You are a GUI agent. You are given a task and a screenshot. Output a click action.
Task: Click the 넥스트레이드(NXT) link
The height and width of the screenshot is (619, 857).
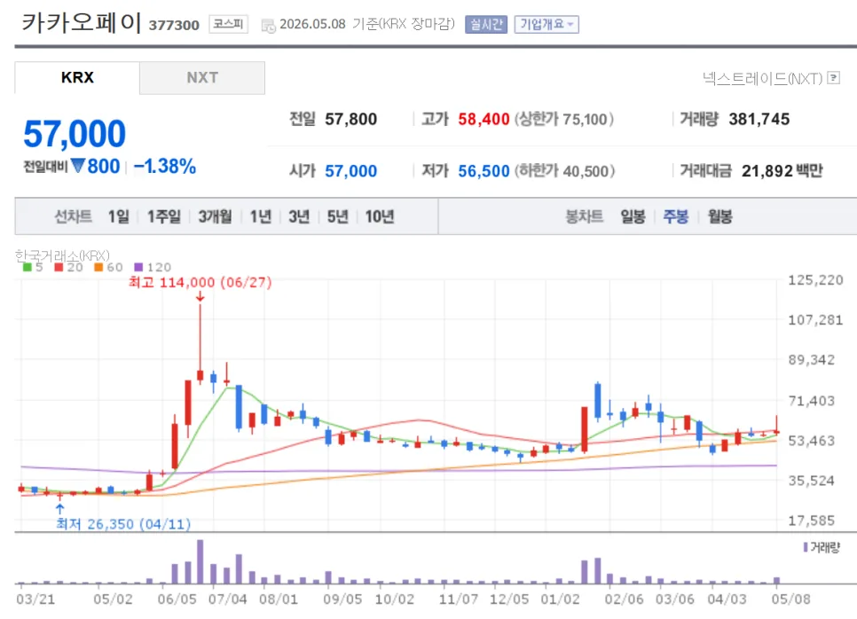point(762,78)
